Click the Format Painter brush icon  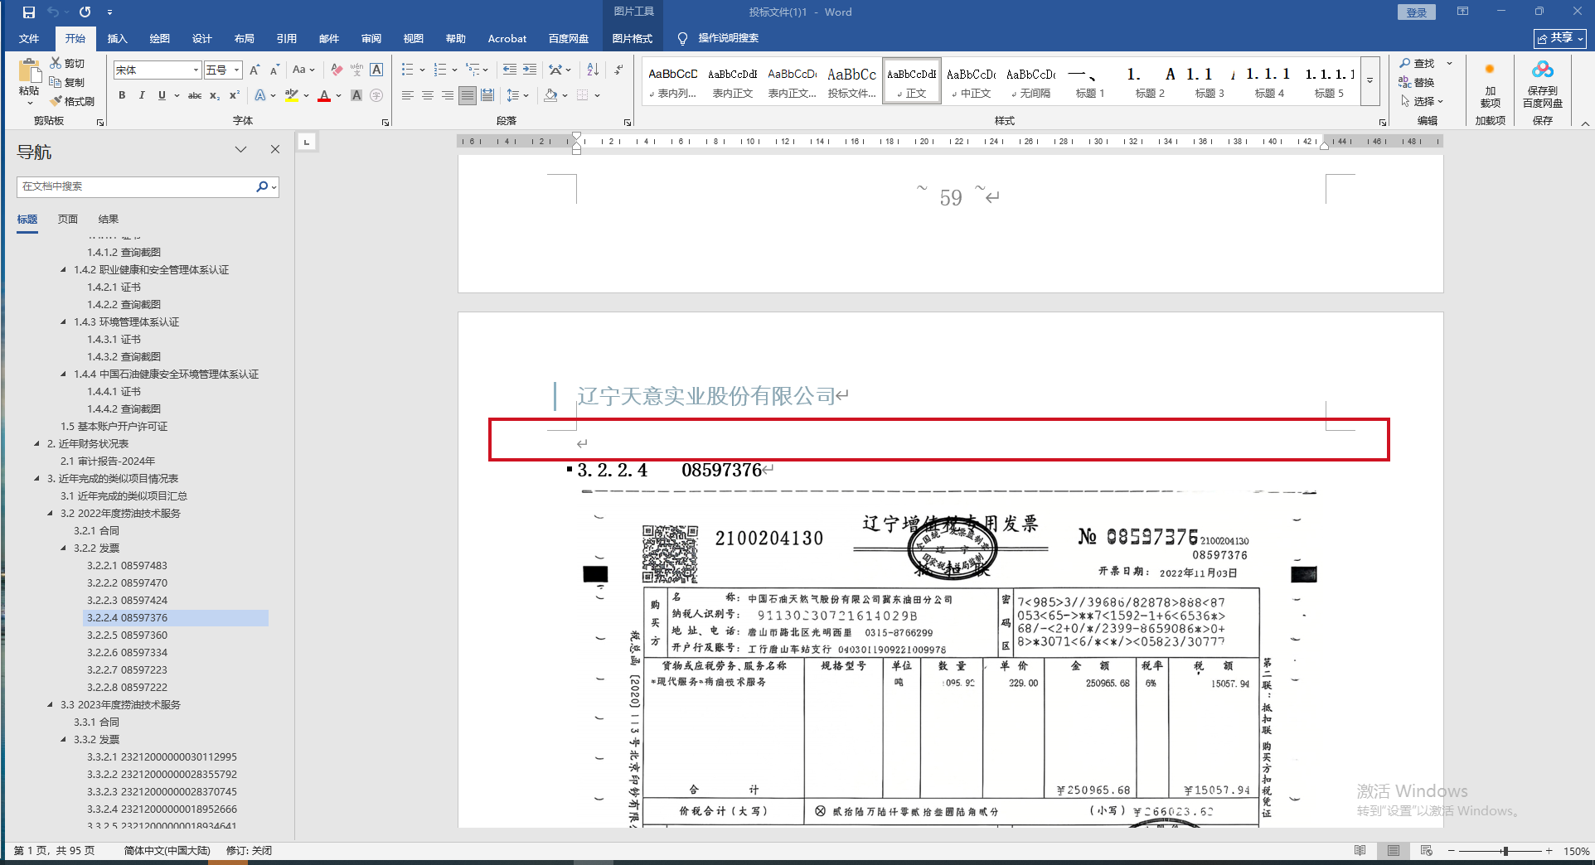pos(56,101)
